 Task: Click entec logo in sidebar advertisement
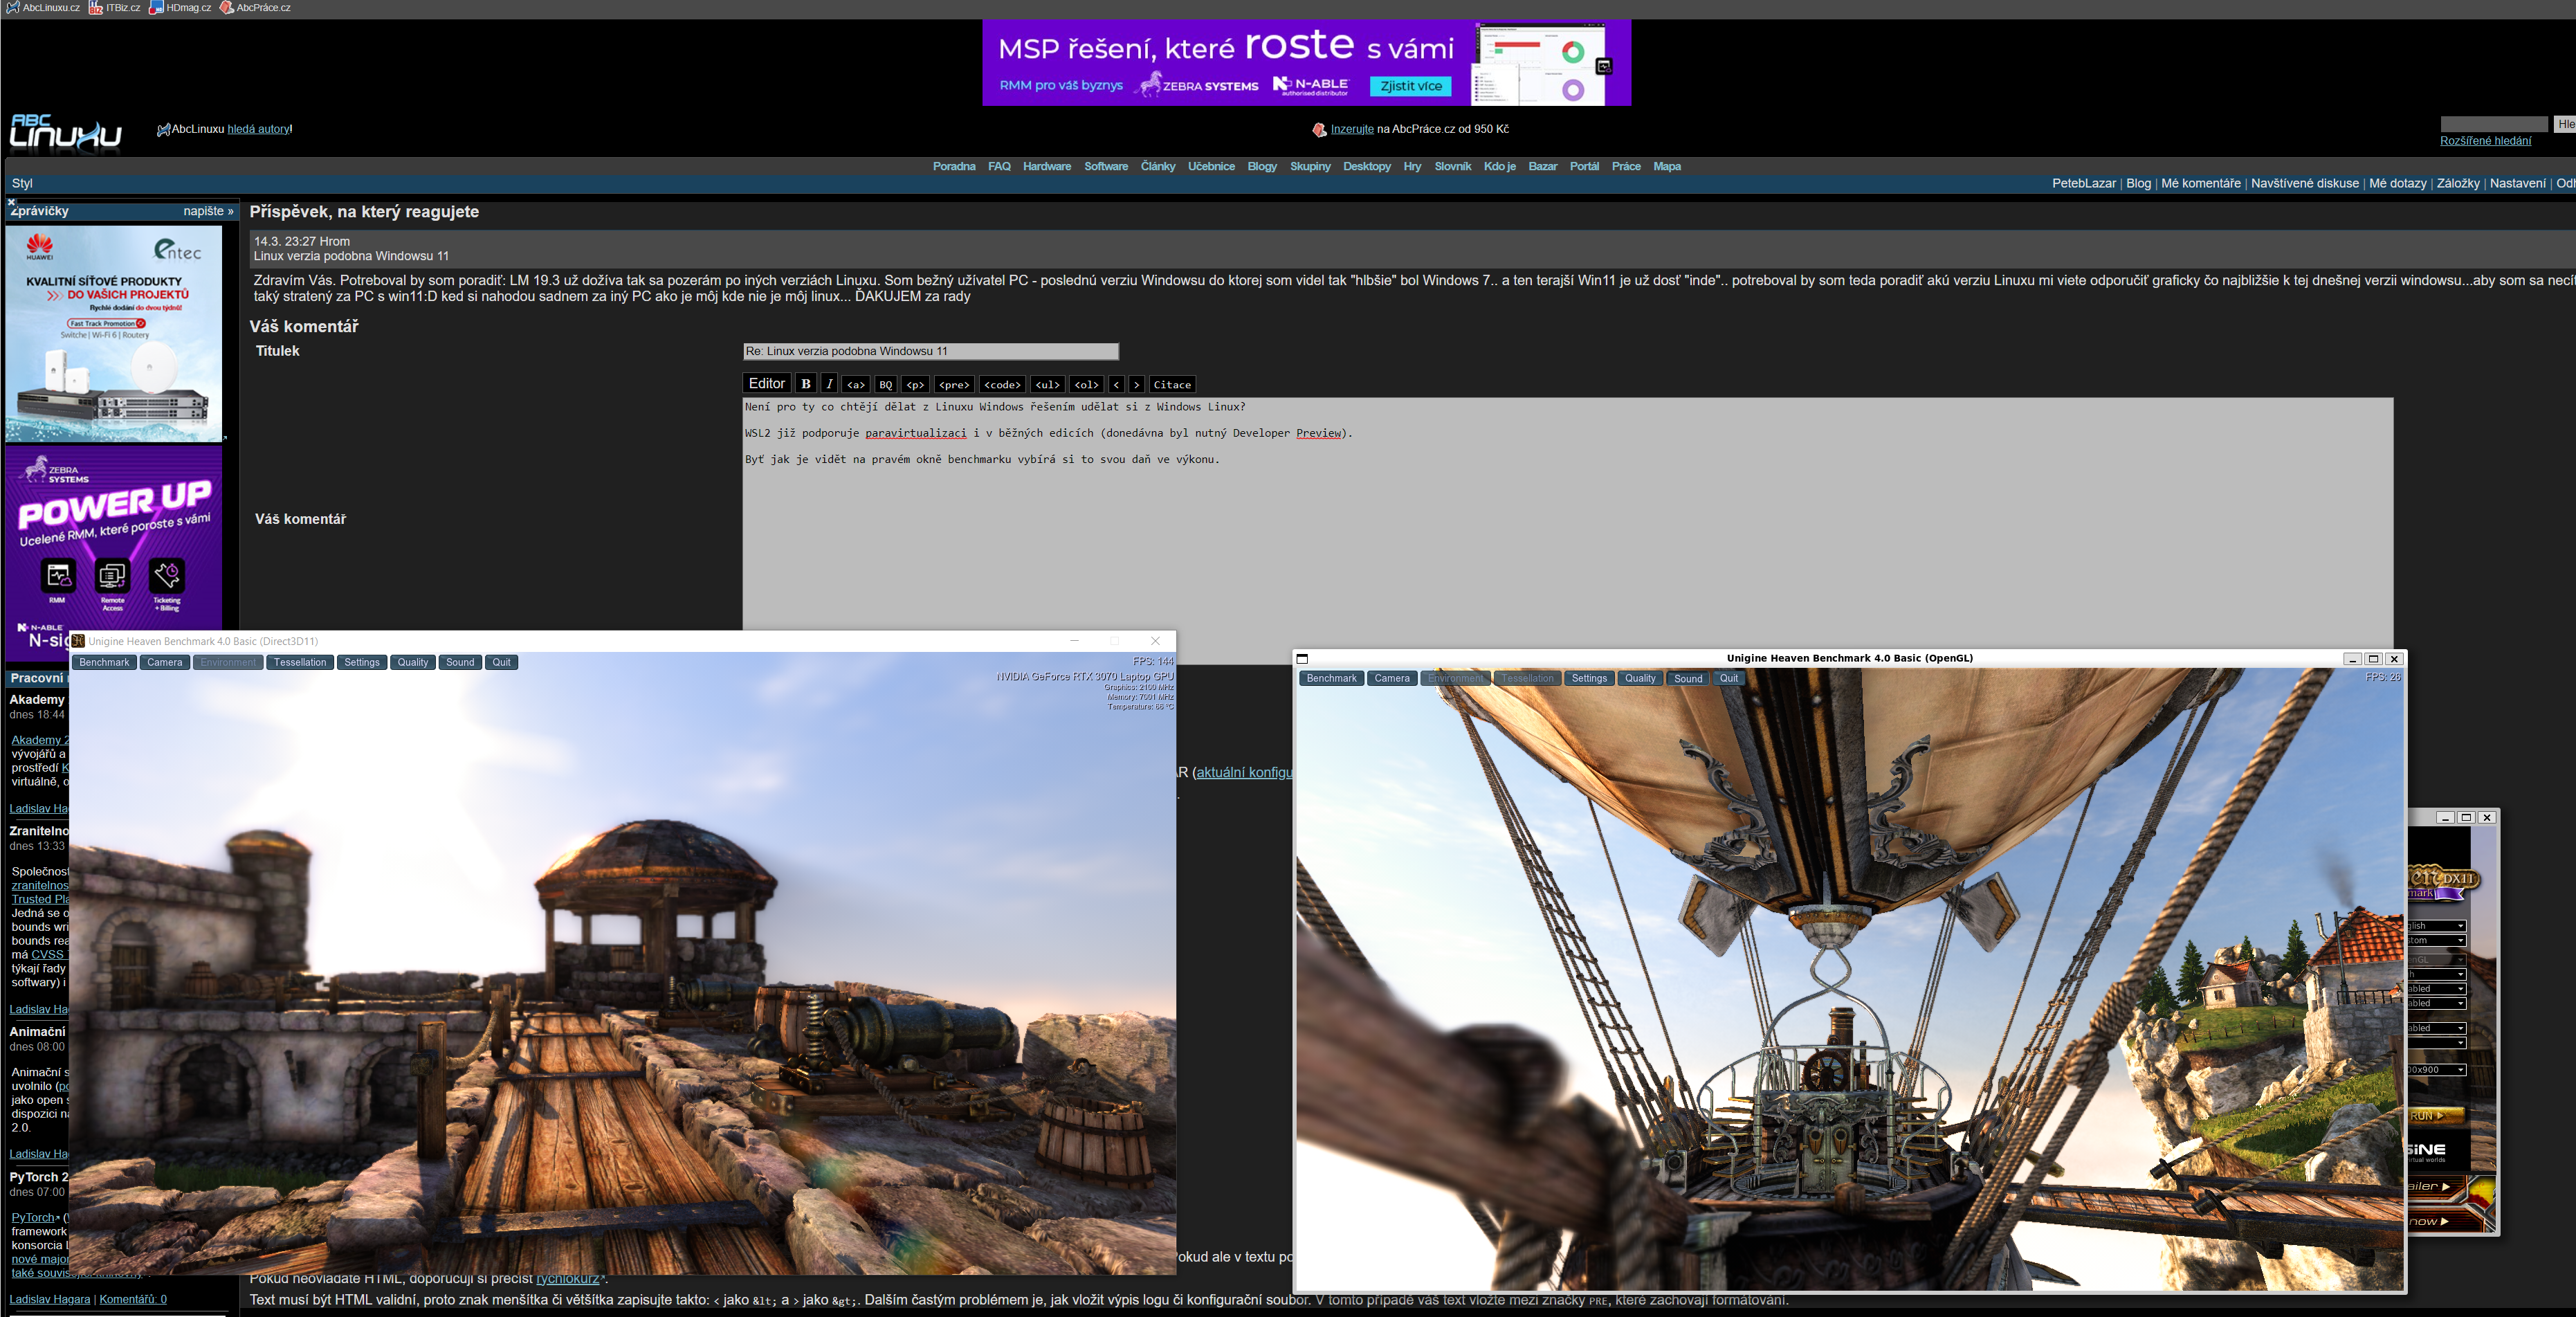tap(177, 249)
